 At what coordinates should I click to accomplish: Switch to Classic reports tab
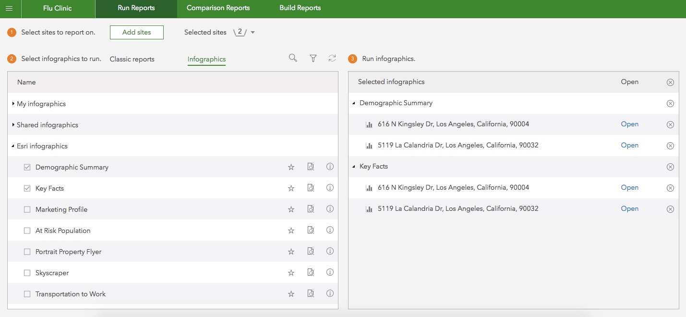click(x=132, y=60)
